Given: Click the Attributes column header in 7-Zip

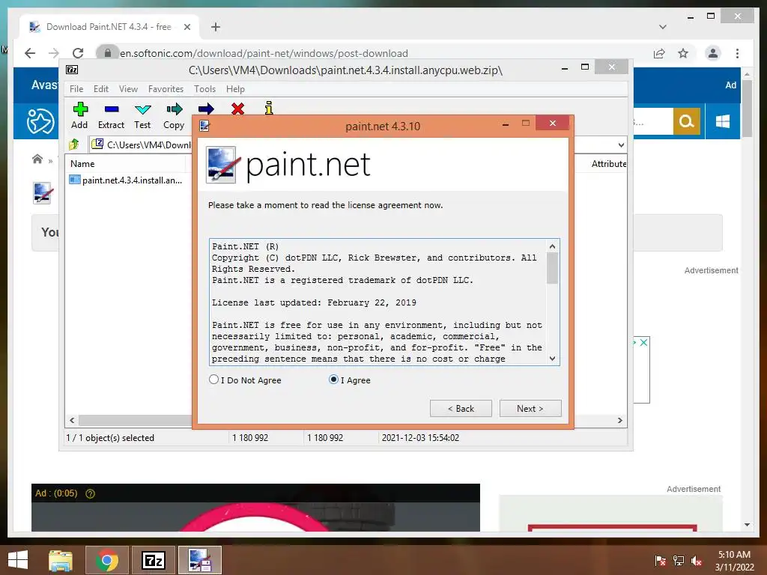Looking at the screenshot, I should (608, 164).
